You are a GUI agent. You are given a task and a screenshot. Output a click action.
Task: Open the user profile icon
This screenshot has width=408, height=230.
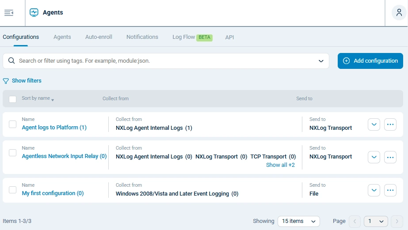click(399, 13)
